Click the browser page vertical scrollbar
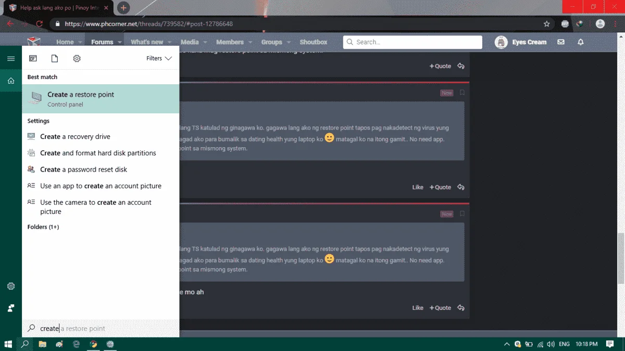 pyautogui.click(x=621, y=258)
